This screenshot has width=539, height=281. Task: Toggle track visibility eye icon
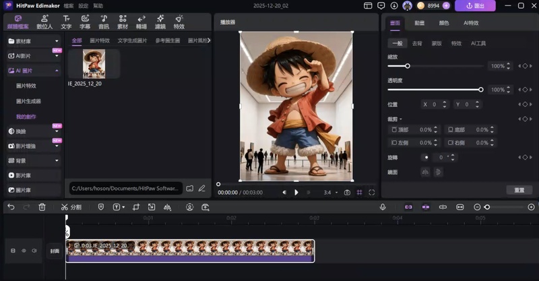click(24, 251)
